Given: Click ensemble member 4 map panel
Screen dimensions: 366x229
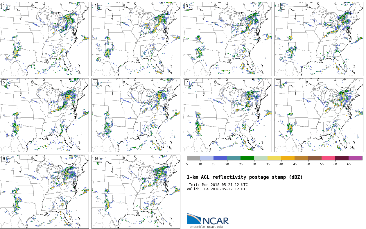Looking at the screenshot, I should point(319,39).
